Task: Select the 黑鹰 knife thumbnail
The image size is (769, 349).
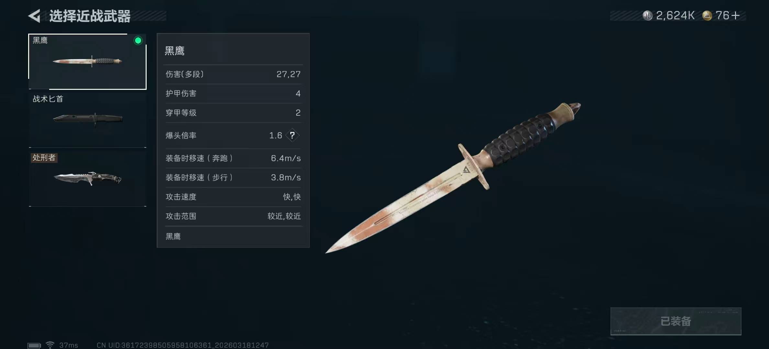Action: pos(87,61)
